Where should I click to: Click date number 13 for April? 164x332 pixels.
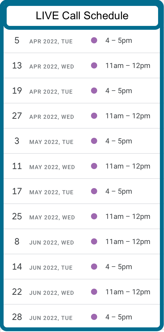(x=17, y=65)
